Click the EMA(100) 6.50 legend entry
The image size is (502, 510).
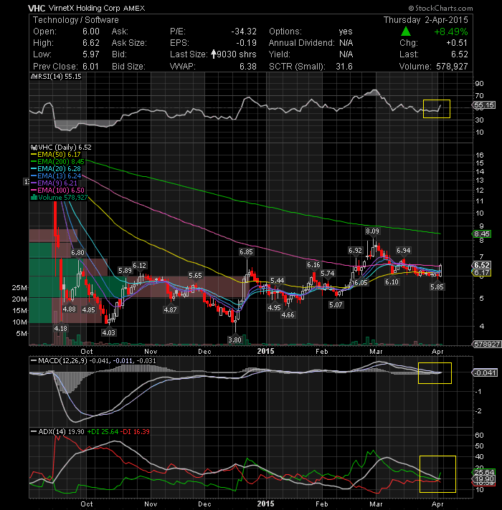coord(57,191)
